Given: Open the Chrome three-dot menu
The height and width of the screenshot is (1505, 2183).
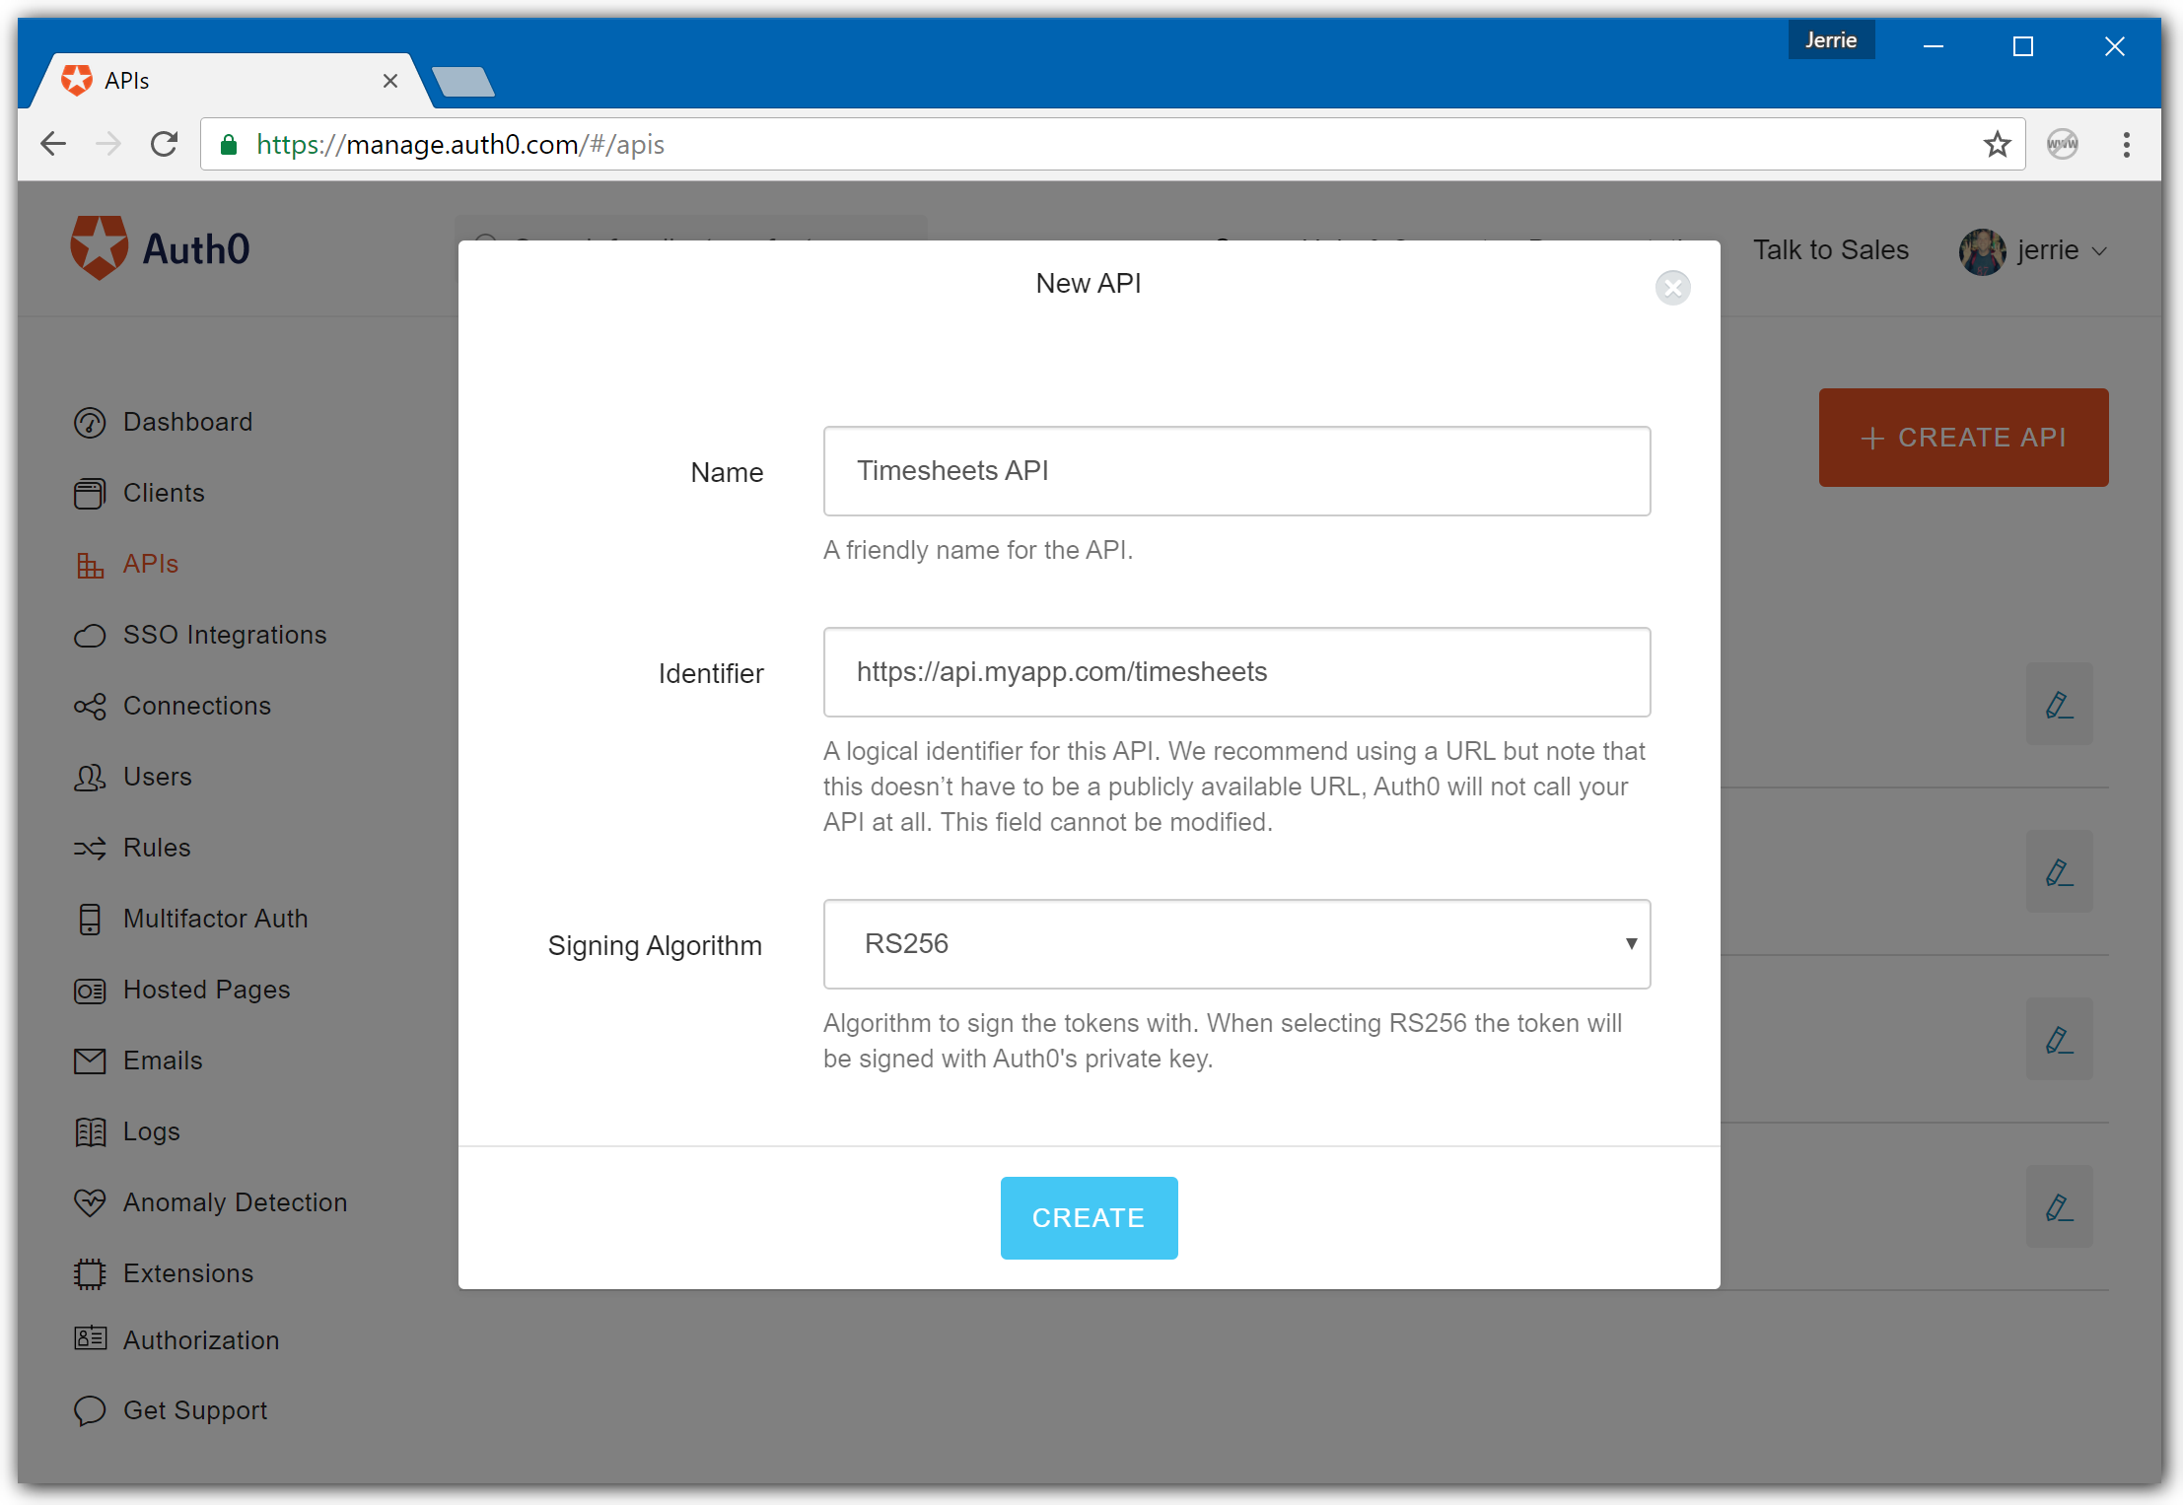Looking at the screenshot, I should (x=2126, y=145).
